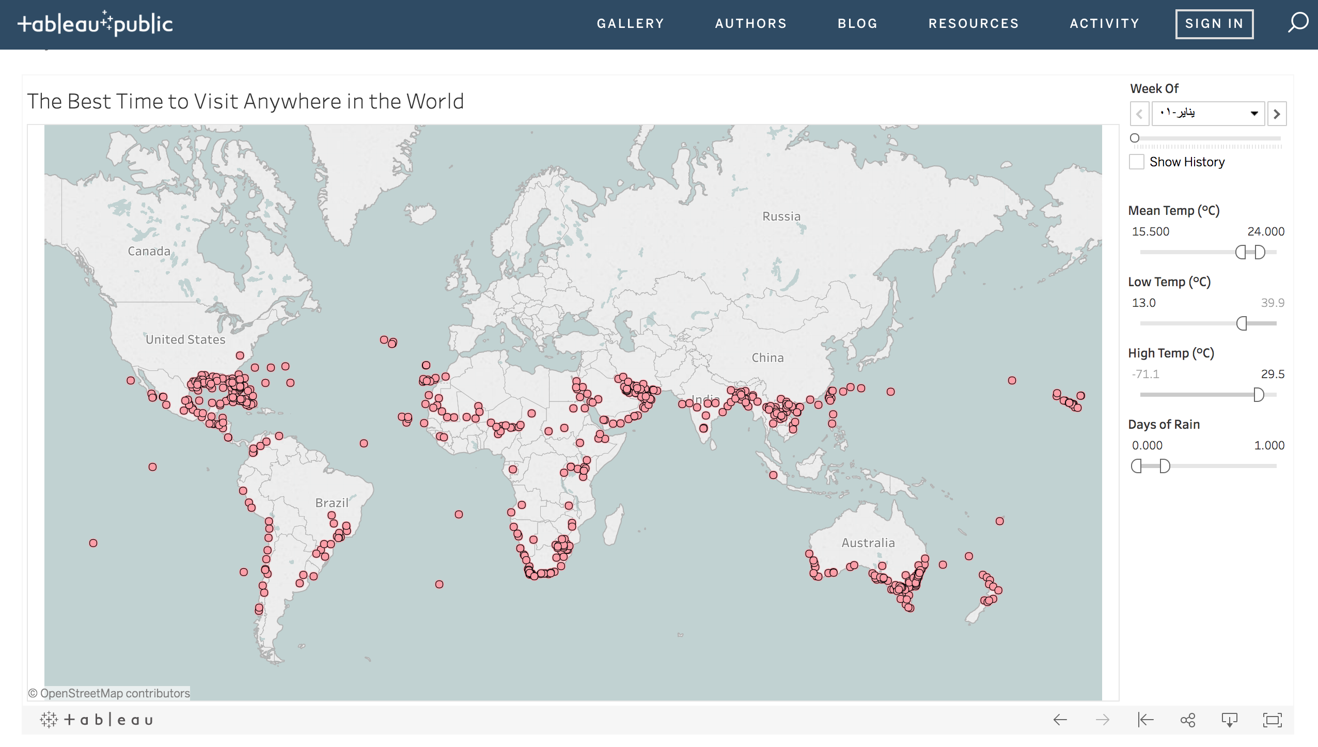Click the revert-to-start icon
The image size is (1318, 747).
1145,720
